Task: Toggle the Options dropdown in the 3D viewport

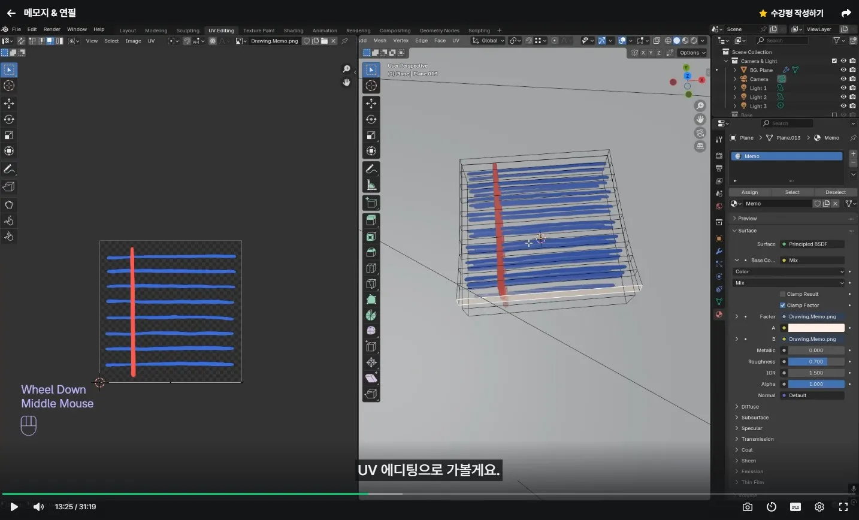Action: click(x=692, y=53)
